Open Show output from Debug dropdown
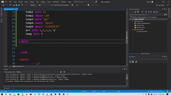The width and height of the screenshot is (171, 96). pos(33,72)
